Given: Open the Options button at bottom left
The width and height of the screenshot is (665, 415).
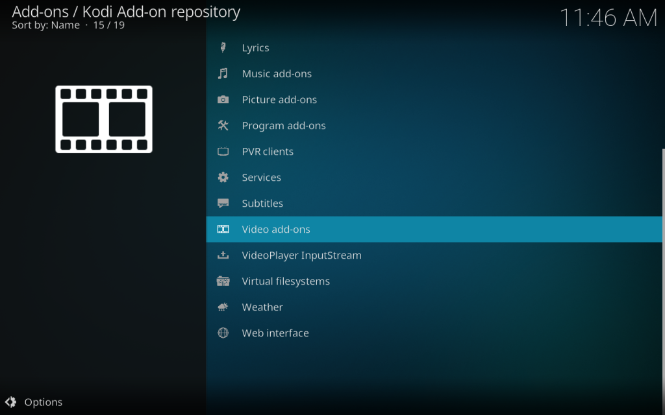Looking at the screenshot, I should [x=43, y=402].
